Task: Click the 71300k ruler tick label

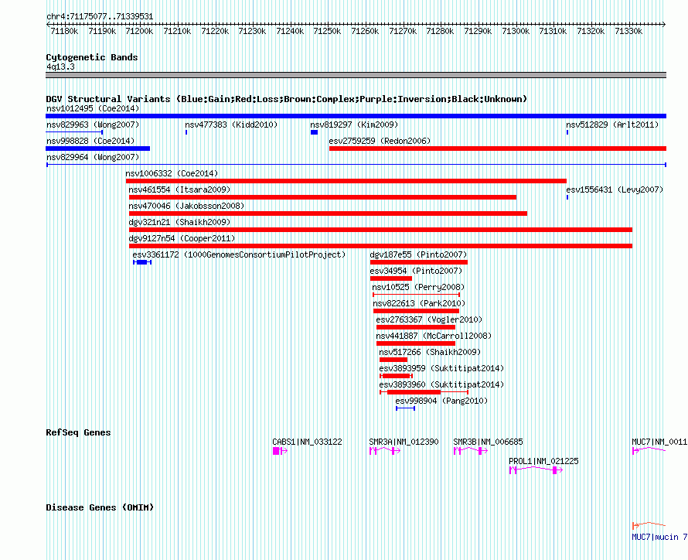Action: pyautogui.click(x=516, y=31)
